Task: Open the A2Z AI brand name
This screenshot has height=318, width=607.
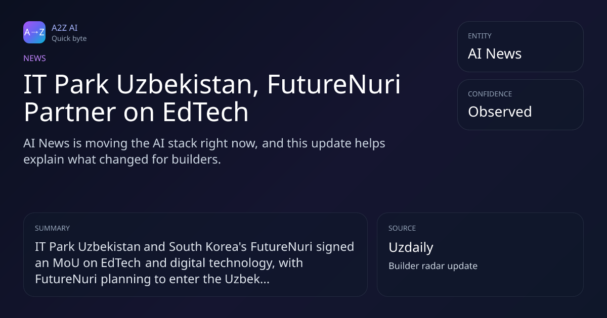Action: [x=64, y=28]
